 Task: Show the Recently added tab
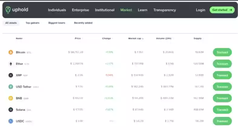(83, 23)
